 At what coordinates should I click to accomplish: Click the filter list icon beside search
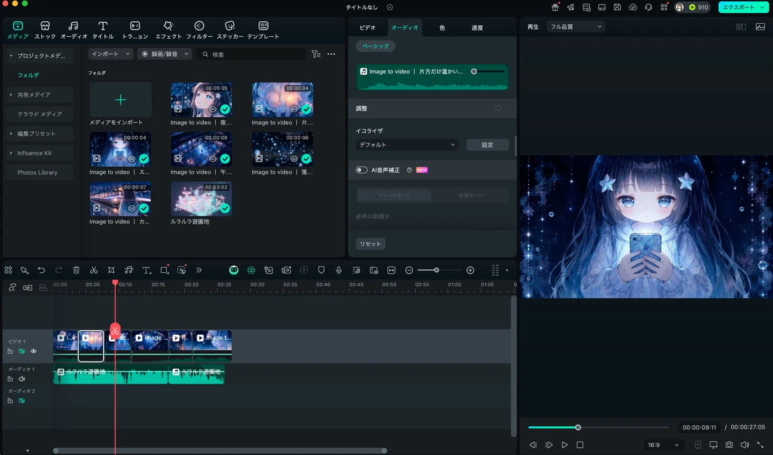click(x=316, y=55)
